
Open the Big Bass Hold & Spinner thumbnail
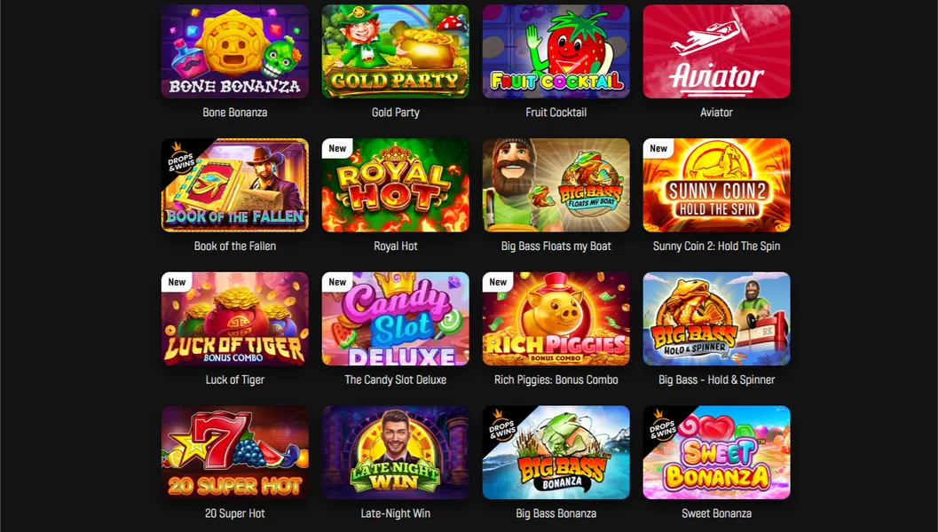point(716,318)
